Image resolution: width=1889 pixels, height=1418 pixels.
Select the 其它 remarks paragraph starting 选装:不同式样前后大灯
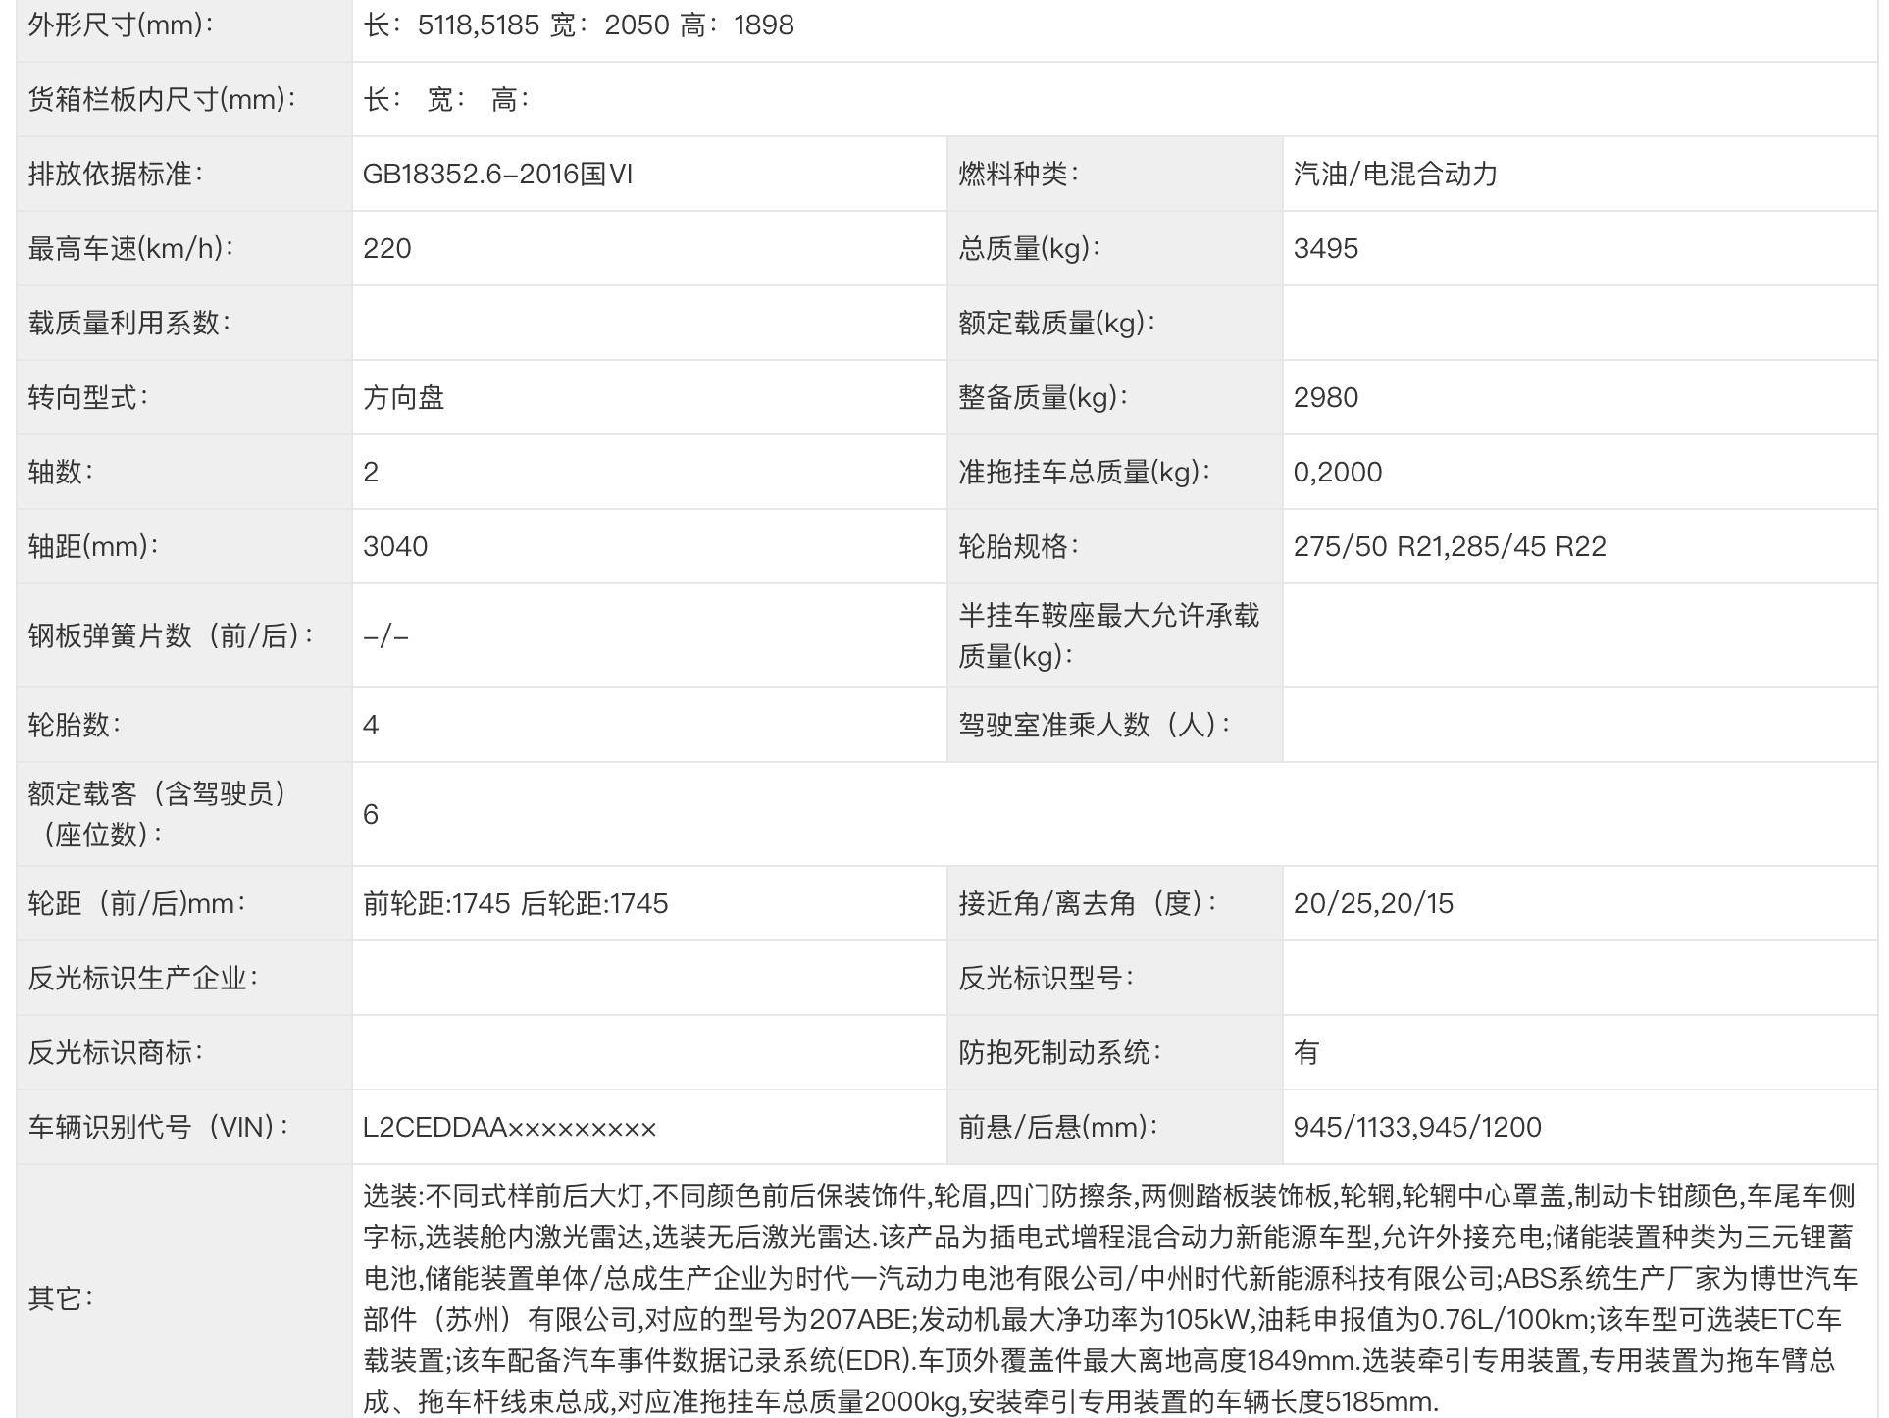1110,1299
